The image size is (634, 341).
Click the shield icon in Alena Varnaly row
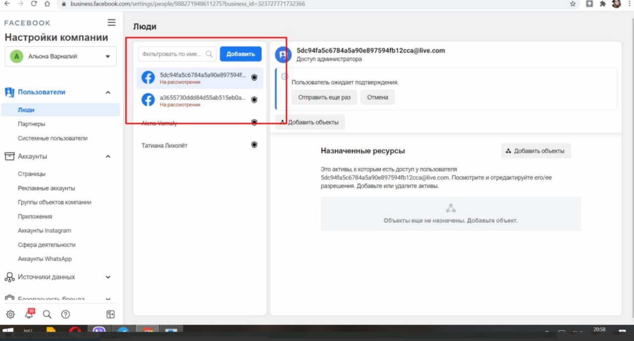[x=254, y=123]
